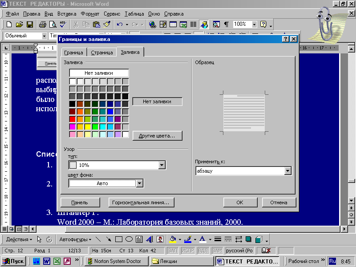The height and width of the screenshot is (267, 356).
Task: Expand the цвет фона Авто dropdown
Action: (139, 183)
